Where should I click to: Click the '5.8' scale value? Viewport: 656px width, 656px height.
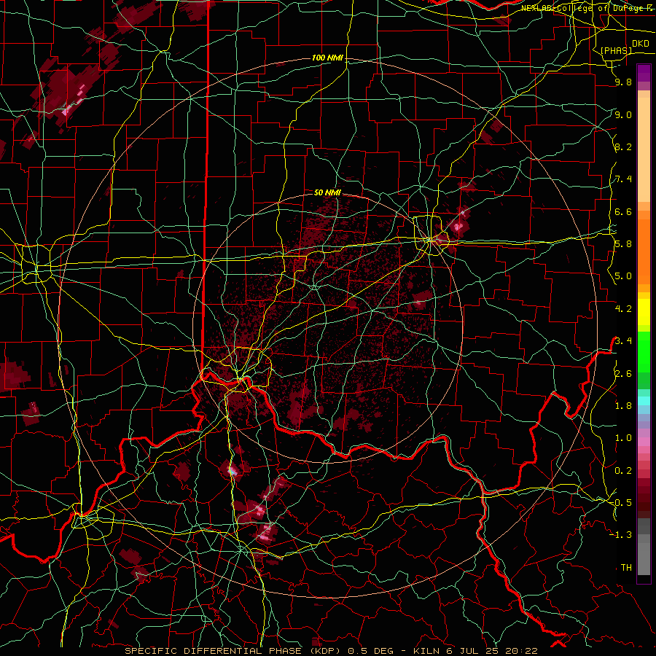tap(623, 244)
